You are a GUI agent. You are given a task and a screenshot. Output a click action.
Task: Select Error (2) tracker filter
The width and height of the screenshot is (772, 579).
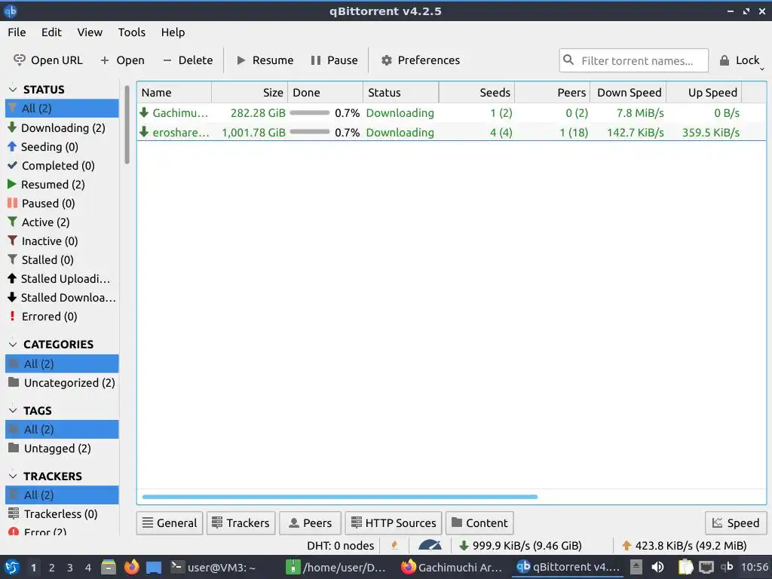(x=62, y=531)
